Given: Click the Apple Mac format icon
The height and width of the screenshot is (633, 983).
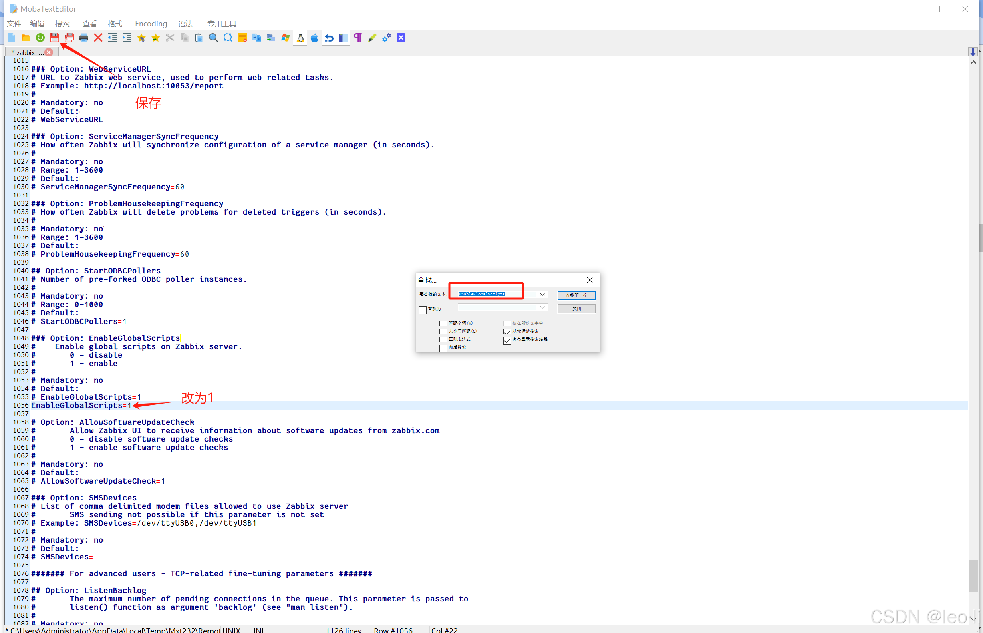Looking at the screenshot, I should (314, 38).
